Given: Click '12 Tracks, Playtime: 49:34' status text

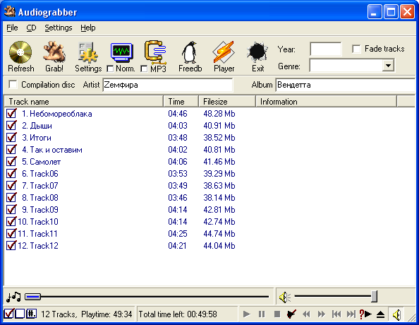Looking at the screenshot, I should coord(86,314).
